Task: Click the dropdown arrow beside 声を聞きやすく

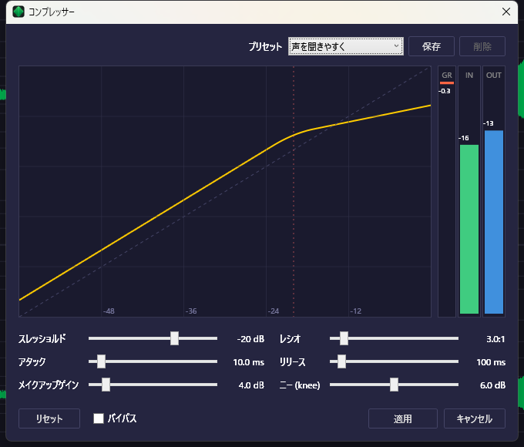Action: tap(397, 46)
